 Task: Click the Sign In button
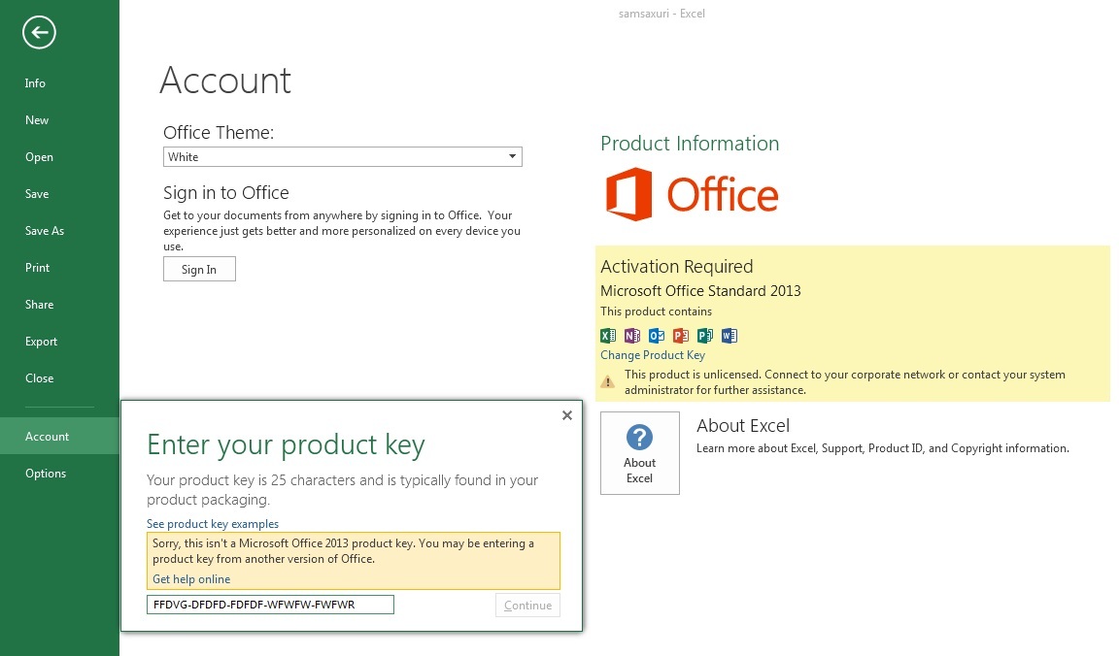pos(199,270)
